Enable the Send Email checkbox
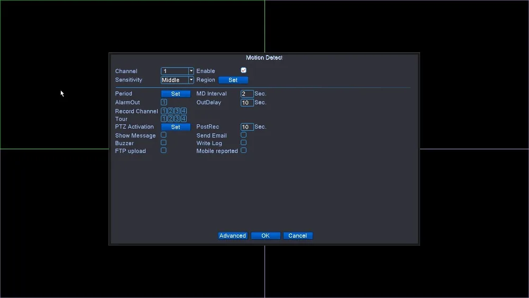The width and height of the screenshot is (529, 298). (243, 134)
